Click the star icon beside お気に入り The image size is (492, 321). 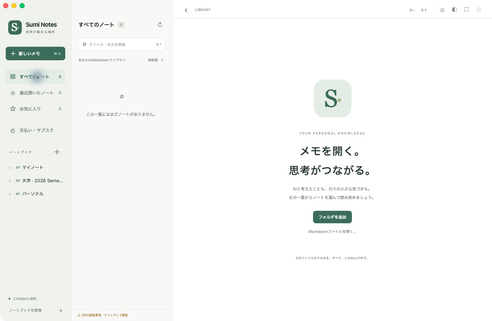pos(13,108)
